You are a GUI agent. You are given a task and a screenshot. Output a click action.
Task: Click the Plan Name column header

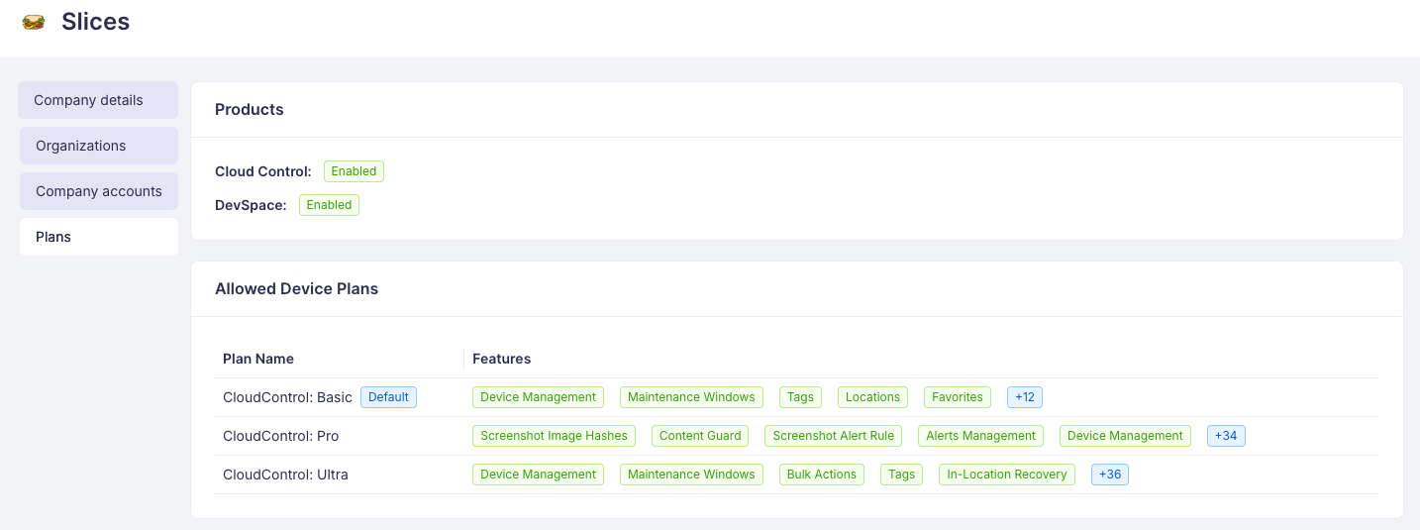coord(258,359)
